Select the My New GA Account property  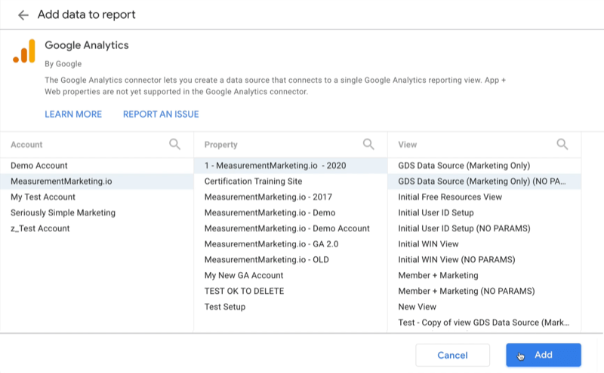(291, 275)
